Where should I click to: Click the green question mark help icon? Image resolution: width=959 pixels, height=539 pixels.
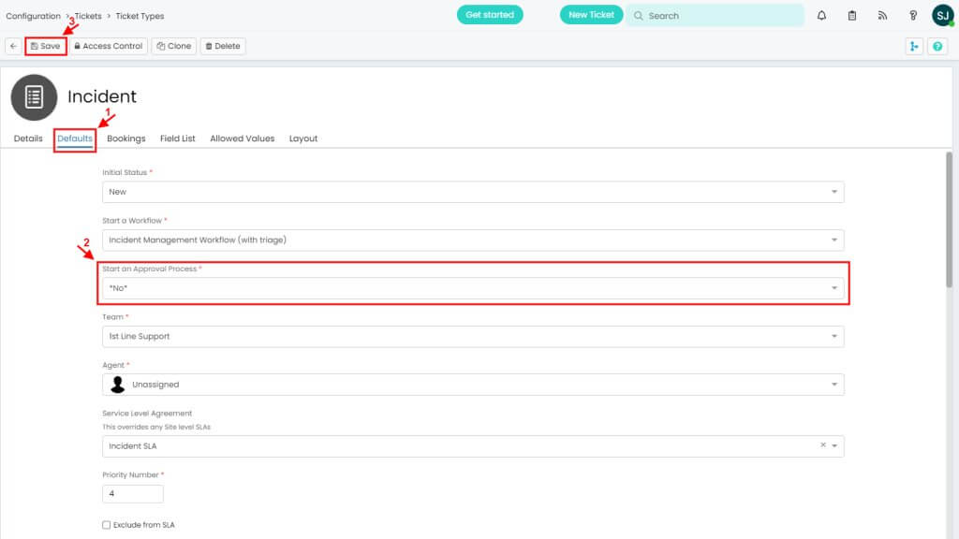tap(937, 45)
